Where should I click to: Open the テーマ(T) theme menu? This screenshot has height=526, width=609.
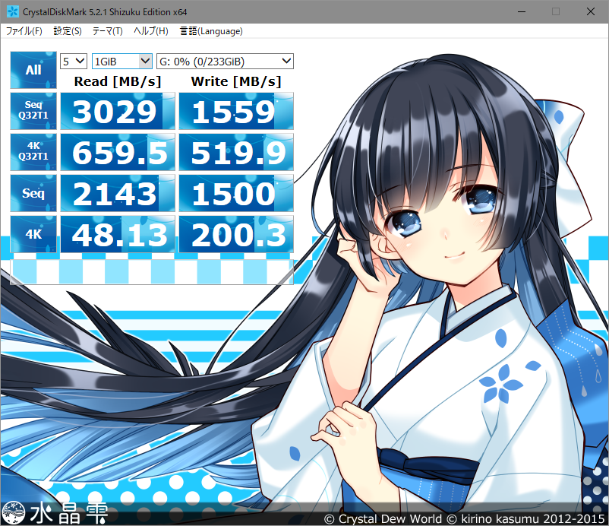click(109, 31)
